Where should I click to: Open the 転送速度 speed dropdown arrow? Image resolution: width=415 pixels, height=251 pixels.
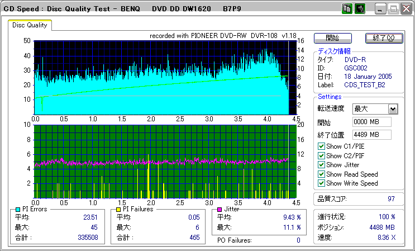[393, 109]
